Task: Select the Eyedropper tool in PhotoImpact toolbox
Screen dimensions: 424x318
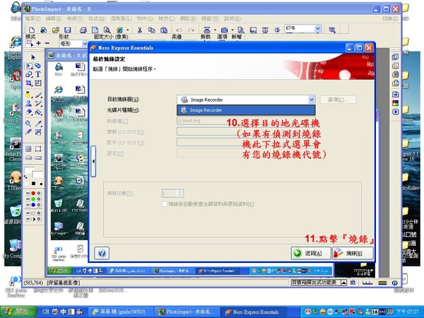Action: pyautogui.click(x=38, y=124)
